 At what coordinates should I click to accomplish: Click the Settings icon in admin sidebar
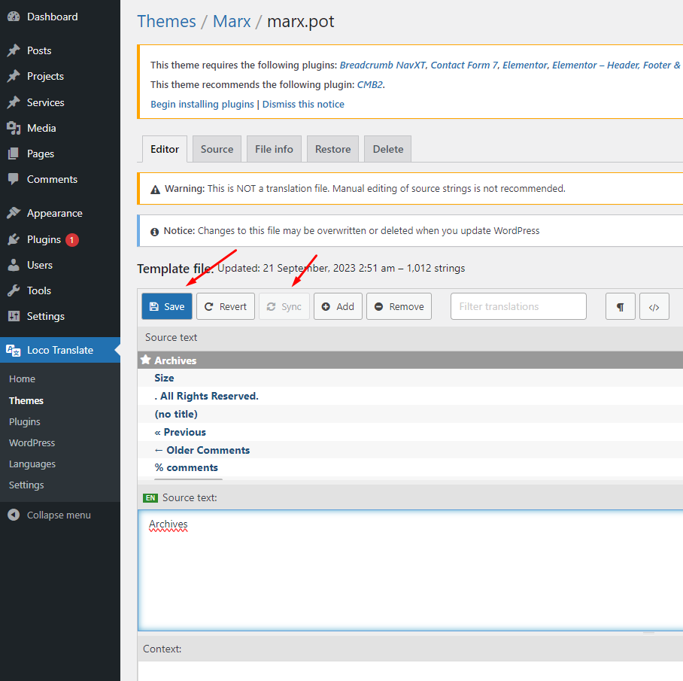click(x=14, y=316)
